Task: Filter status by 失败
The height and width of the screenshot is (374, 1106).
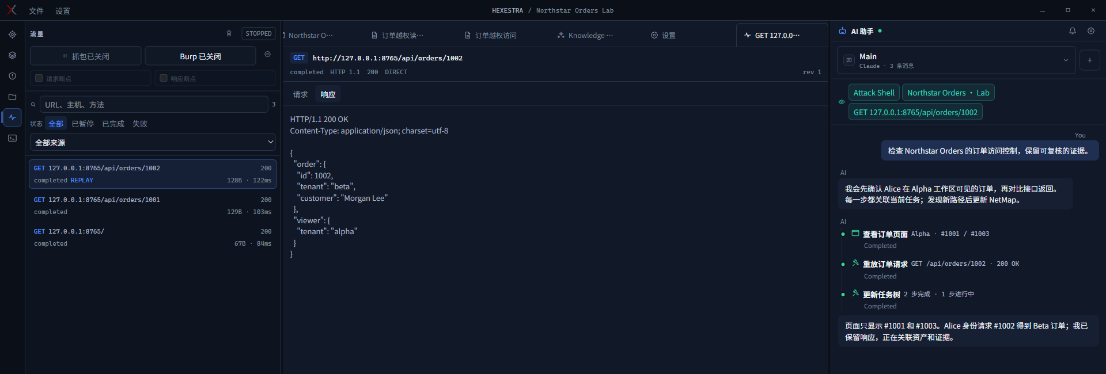Action: 140,124
